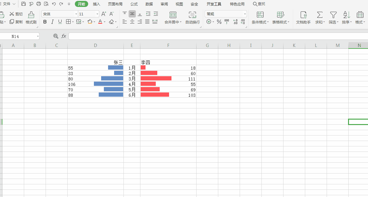Switch to 数据 tab

(x=149, y=4)
